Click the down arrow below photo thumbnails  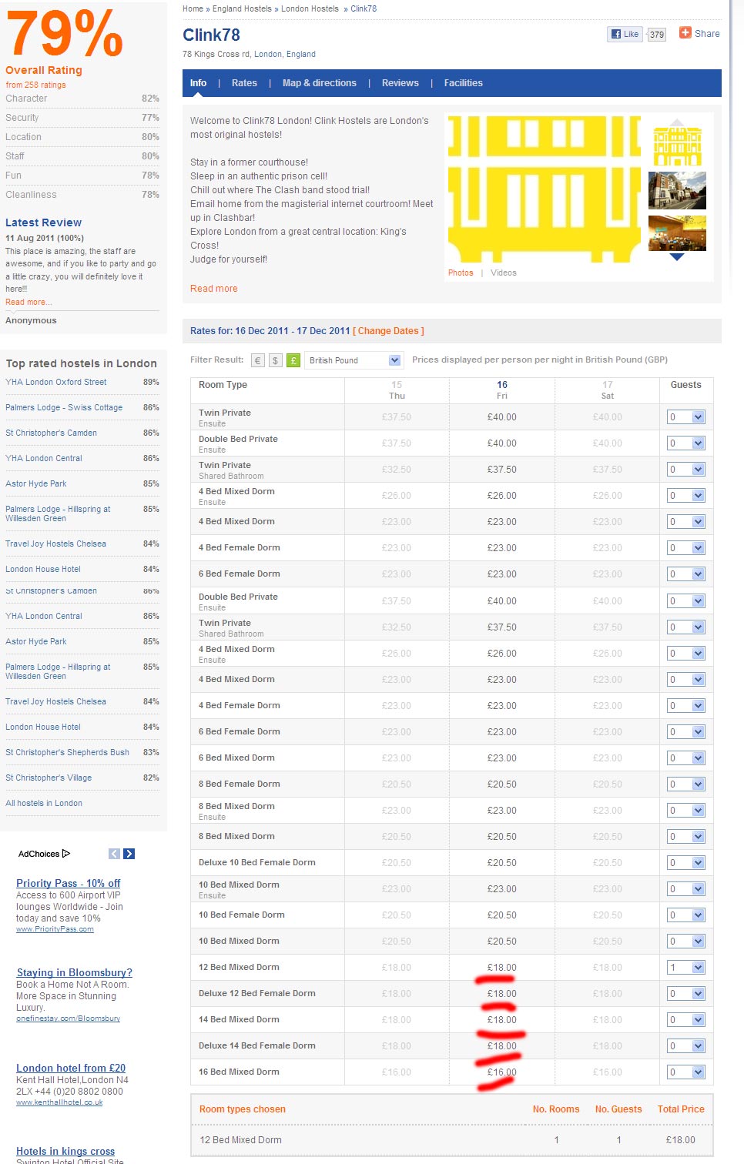tap(676, 257)
